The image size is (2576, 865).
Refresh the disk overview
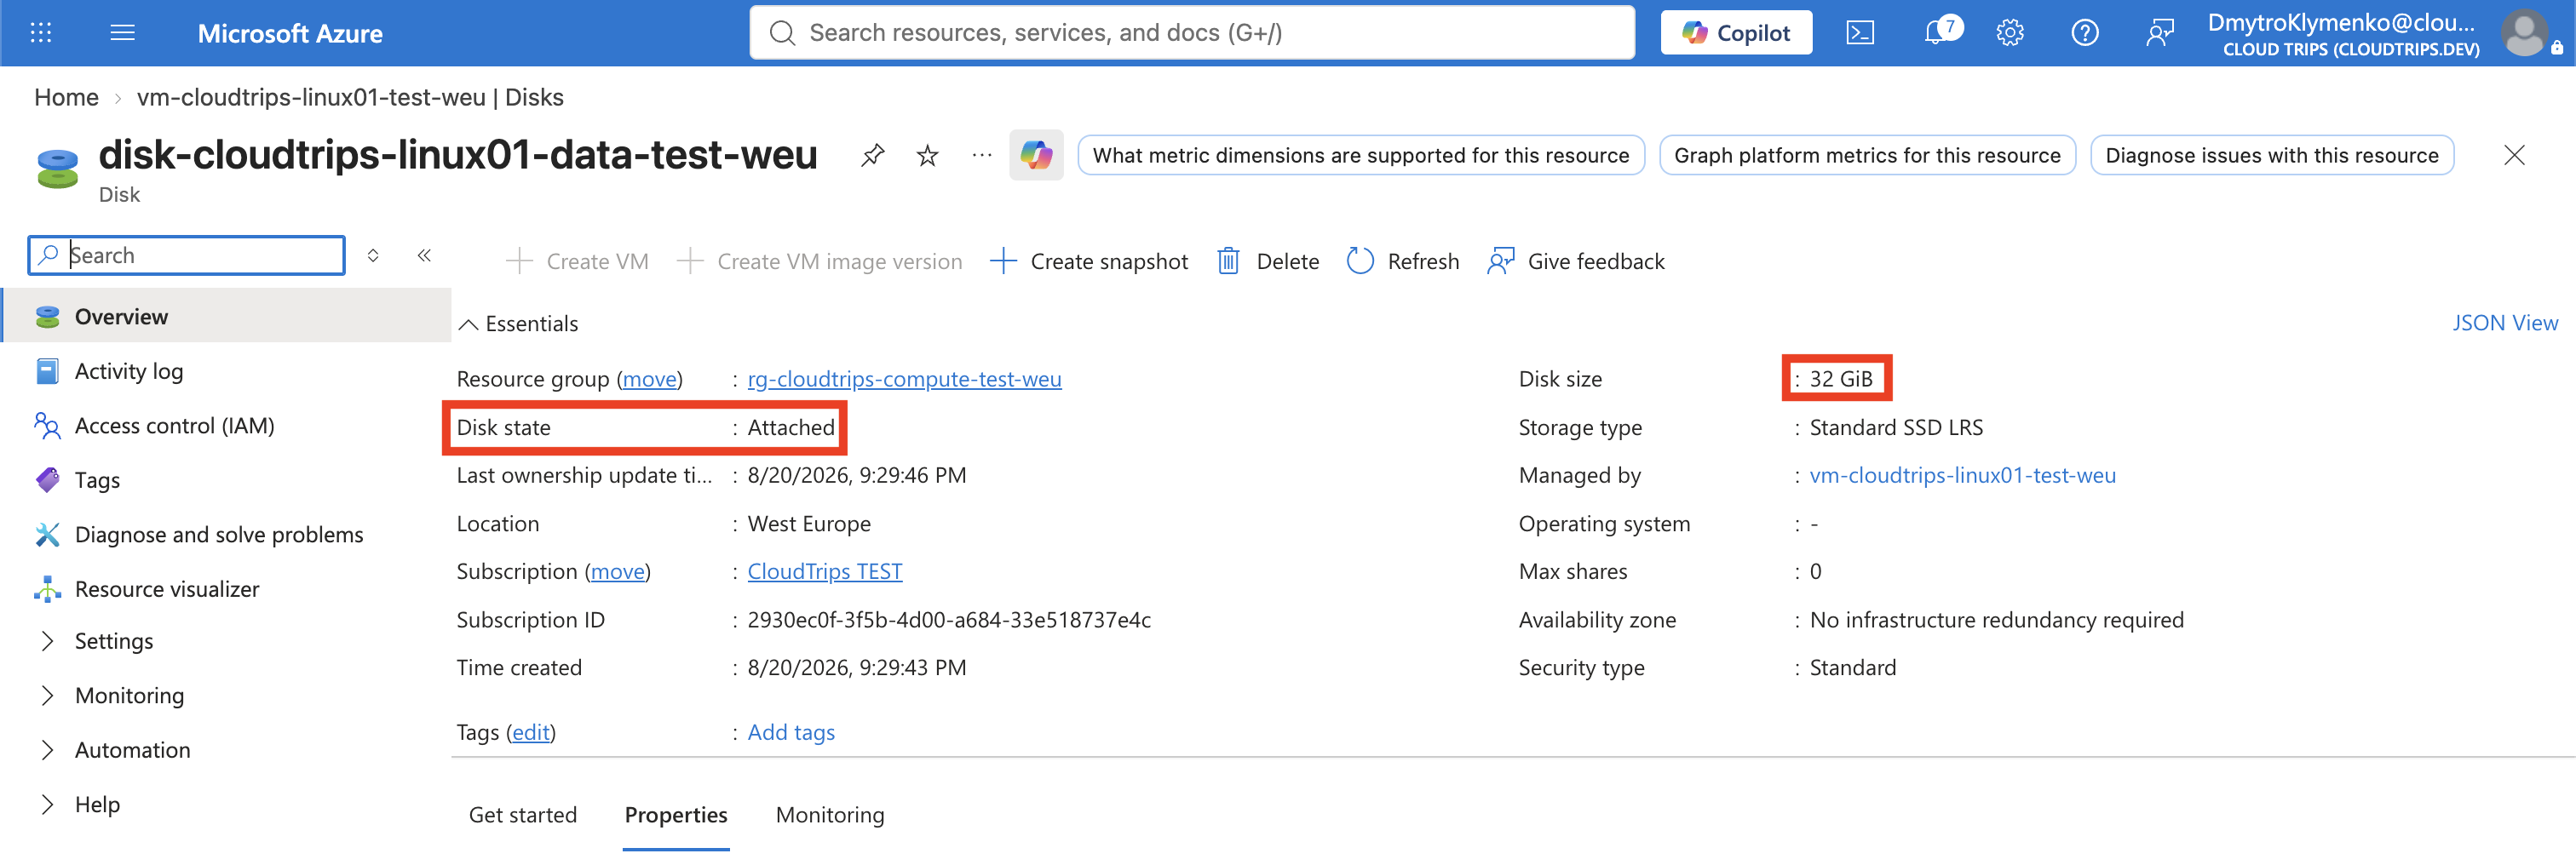[x=1402, y=261]
